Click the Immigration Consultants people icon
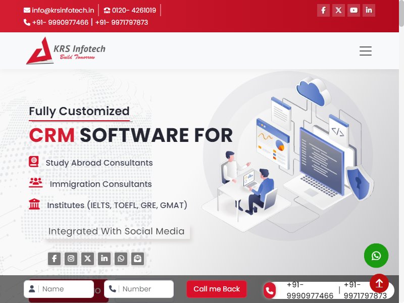 point(35,183)
